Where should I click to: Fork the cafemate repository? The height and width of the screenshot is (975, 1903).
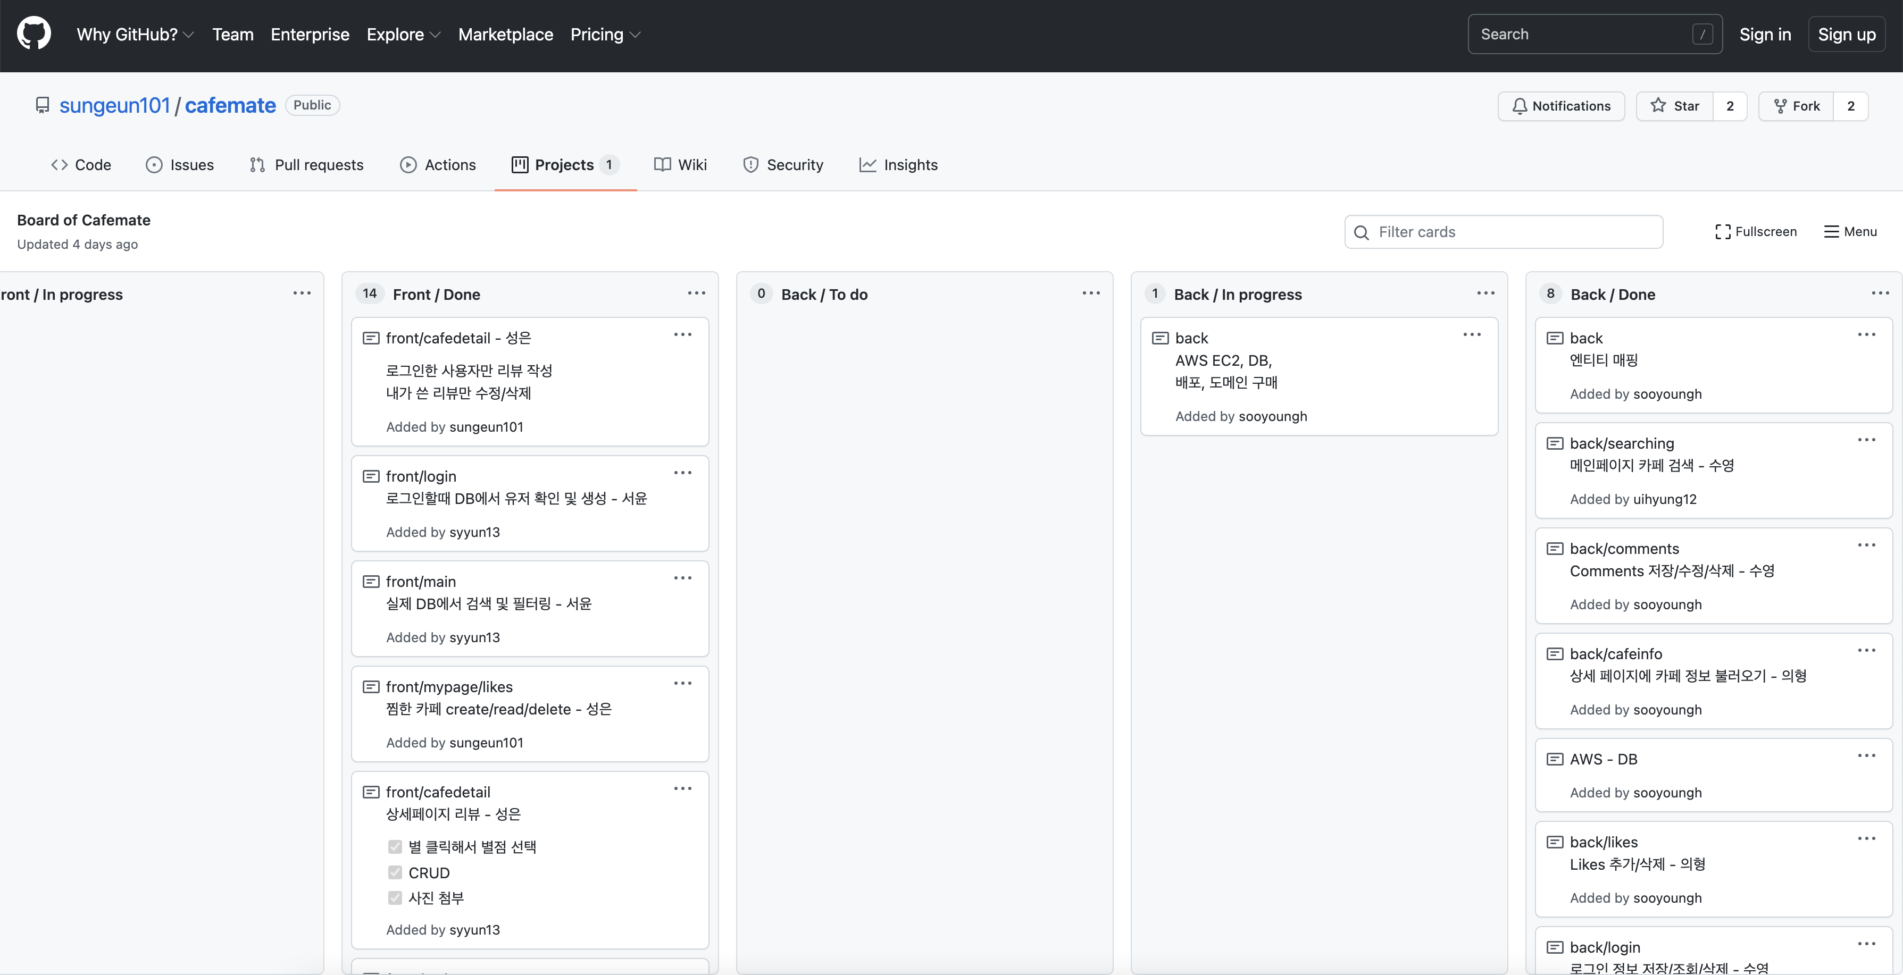coord(1797,106)
